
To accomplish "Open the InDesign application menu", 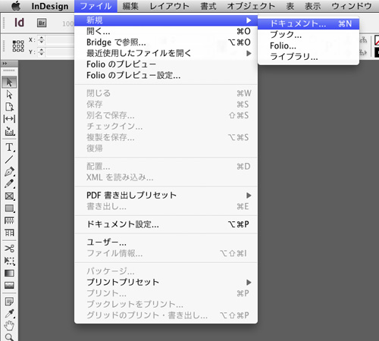I will (50, 6).
